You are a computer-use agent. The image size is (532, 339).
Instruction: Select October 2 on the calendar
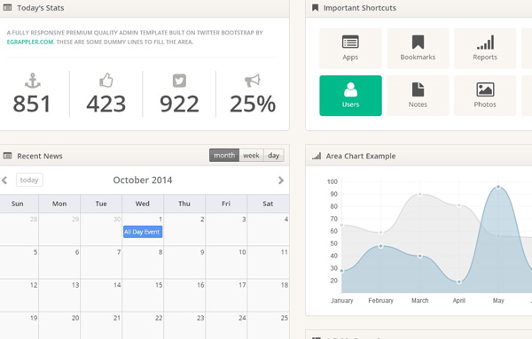pos(184,229)
